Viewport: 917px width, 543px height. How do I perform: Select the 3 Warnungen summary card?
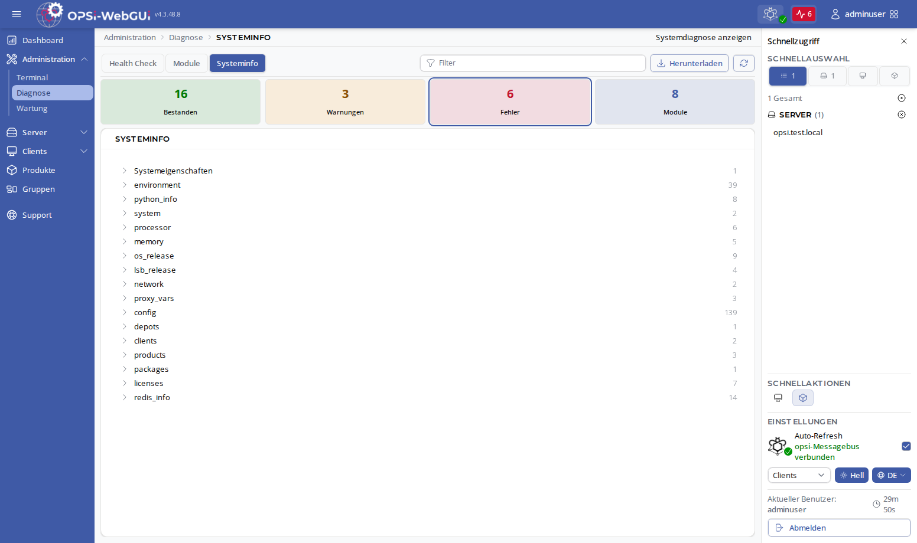(x=346, y=102)
